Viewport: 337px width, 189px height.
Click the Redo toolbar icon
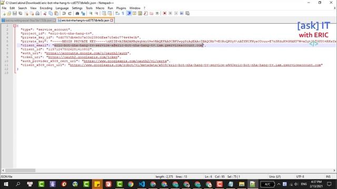(x=70, y=13)
